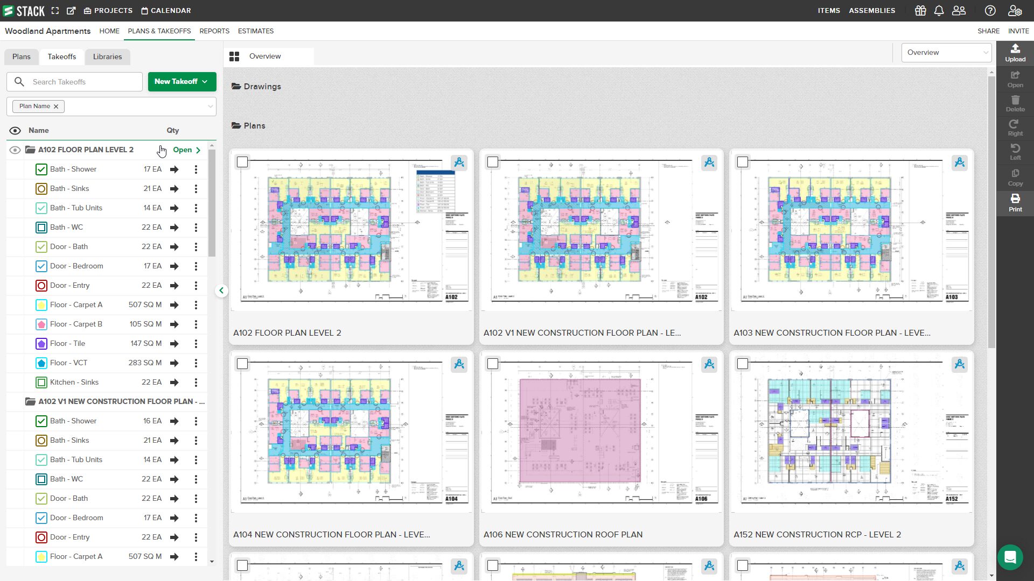Screen dimensions: 1034x581
Task: Click the STACK logo in the top bar
Action: (23, 10)
